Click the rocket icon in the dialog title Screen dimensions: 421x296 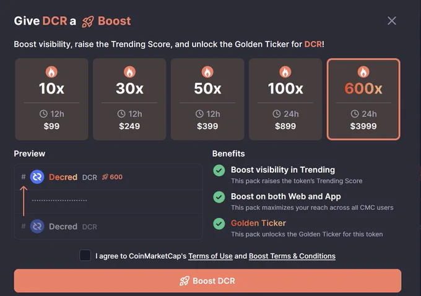point(88,22)
